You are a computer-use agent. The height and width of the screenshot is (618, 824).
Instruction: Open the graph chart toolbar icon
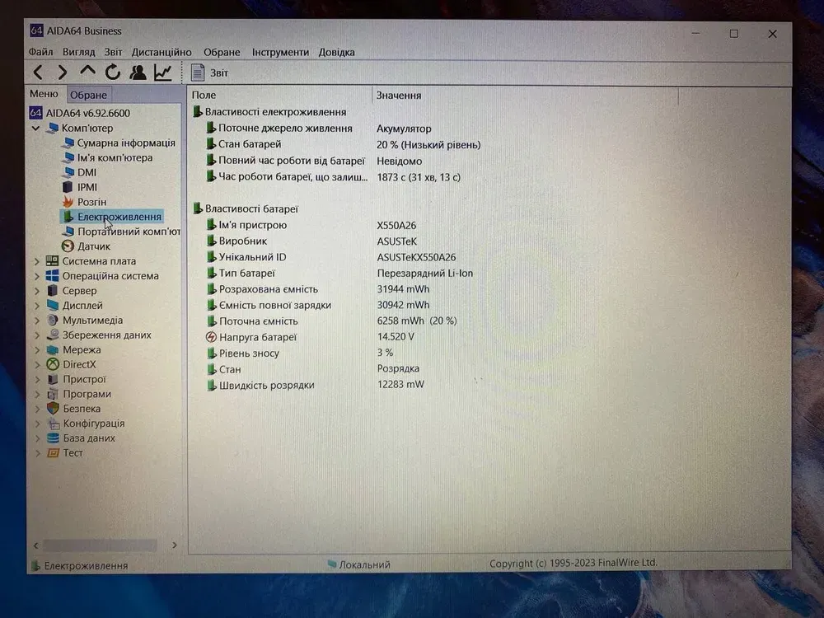(x=163, y=73)
